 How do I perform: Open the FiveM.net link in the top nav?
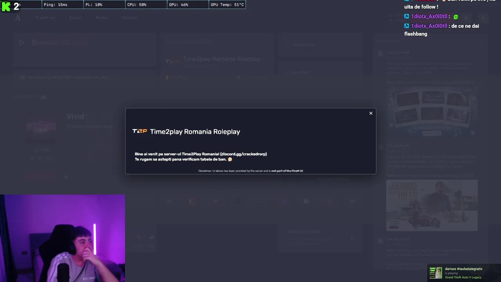[45, 18]
